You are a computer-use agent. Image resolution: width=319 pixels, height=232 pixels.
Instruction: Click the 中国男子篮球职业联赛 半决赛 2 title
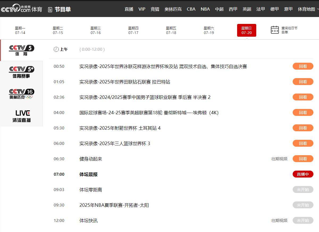pos(145,97)
